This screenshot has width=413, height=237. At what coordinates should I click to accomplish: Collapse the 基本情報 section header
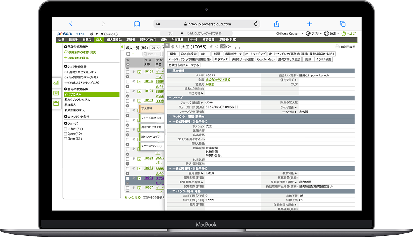coord(261,71)
